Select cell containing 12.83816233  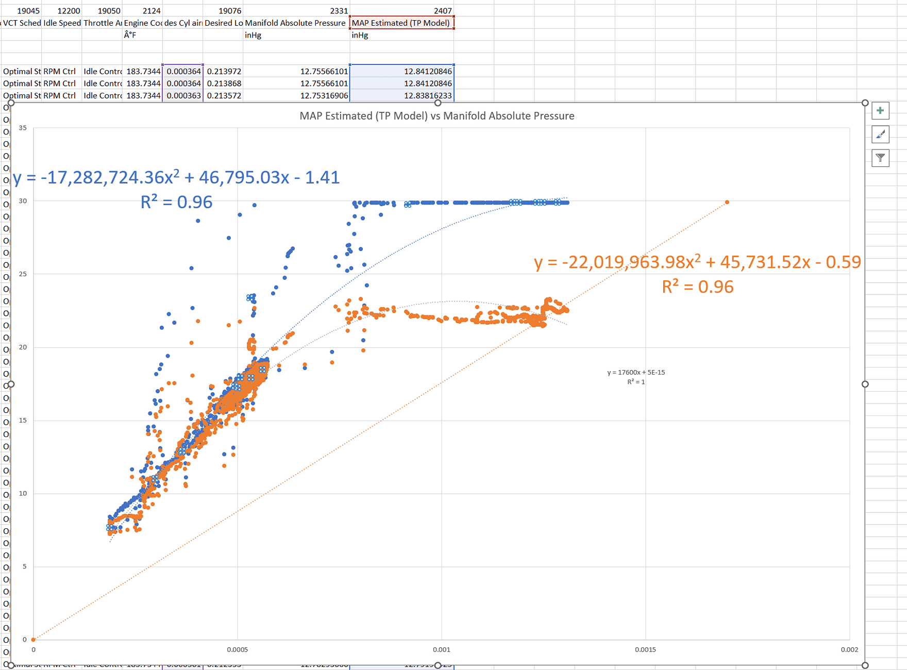(401, 95)
